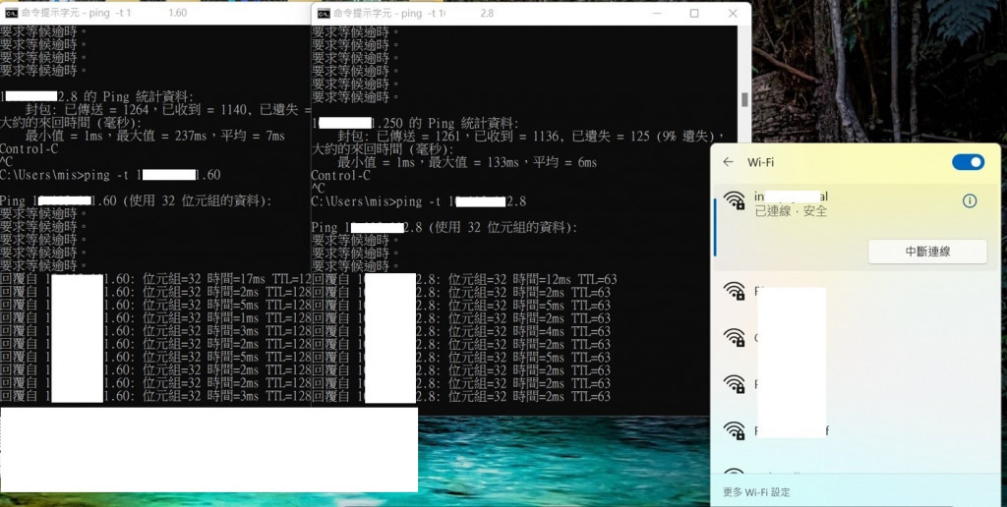The image size is (1007, 507).
Task: Go back using the Wi-Fi panel arrow
Action: (728, 162)
